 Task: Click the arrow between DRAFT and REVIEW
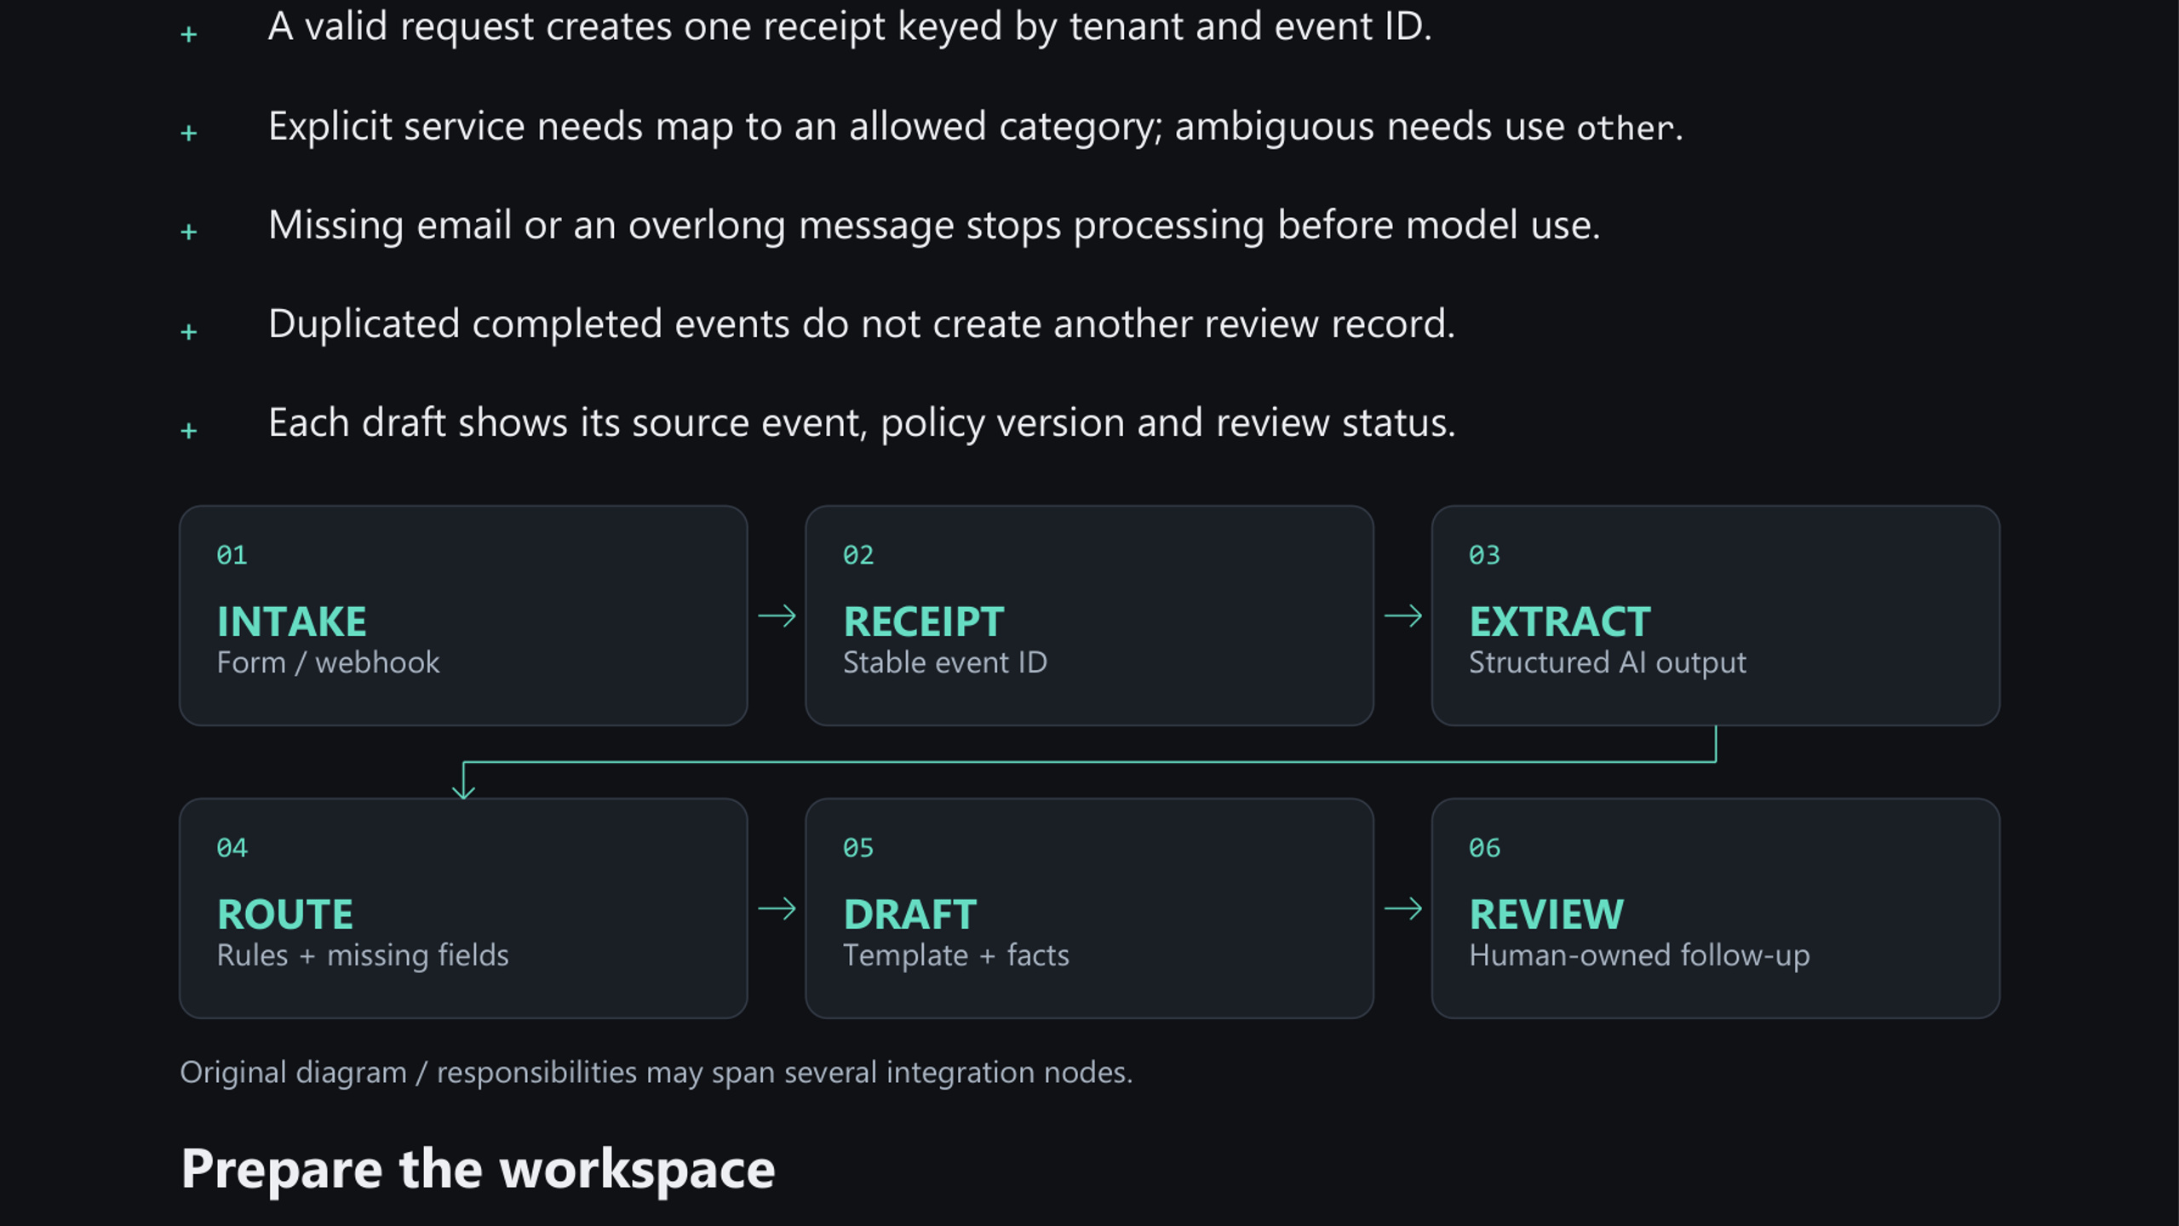(x=1402, y=908)
